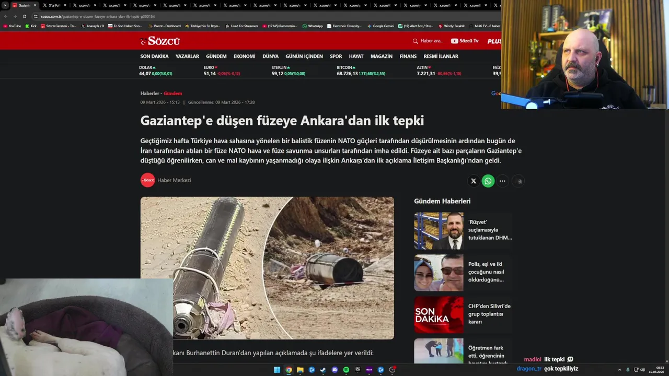The height and width of the screenshot is (376, 669).
Task: Open Steam from the taskbar
Action: click(323, 370)
